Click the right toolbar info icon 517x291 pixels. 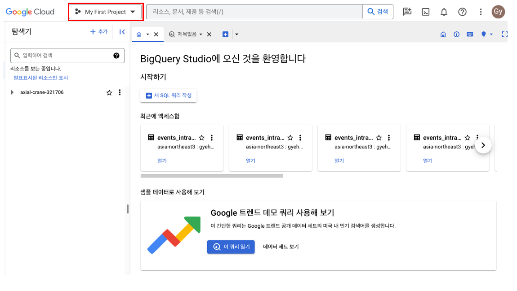(x=457, y=34)
